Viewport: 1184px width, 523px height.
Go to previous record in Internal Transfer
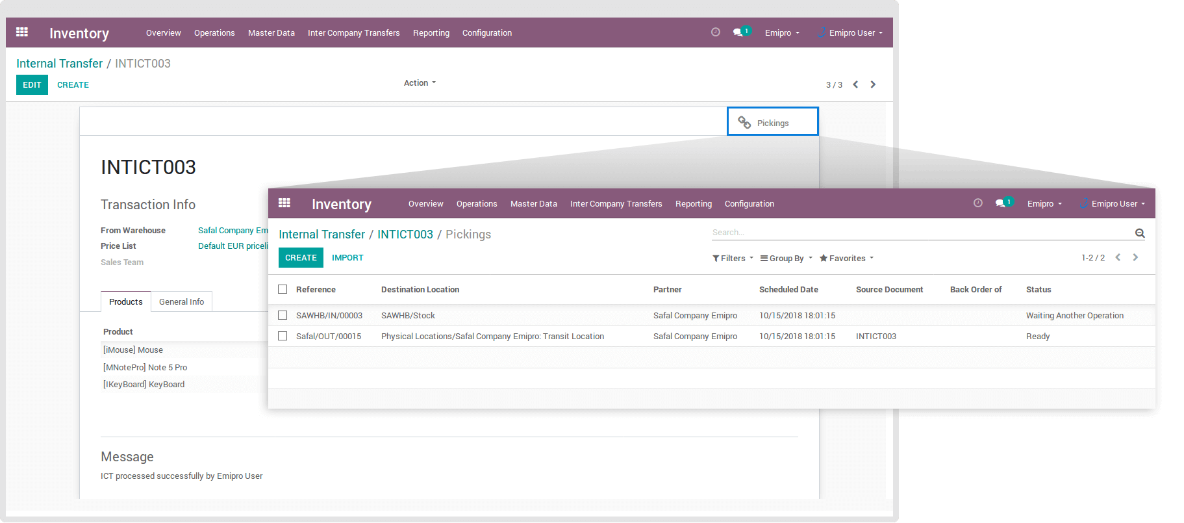click(855, 84)
